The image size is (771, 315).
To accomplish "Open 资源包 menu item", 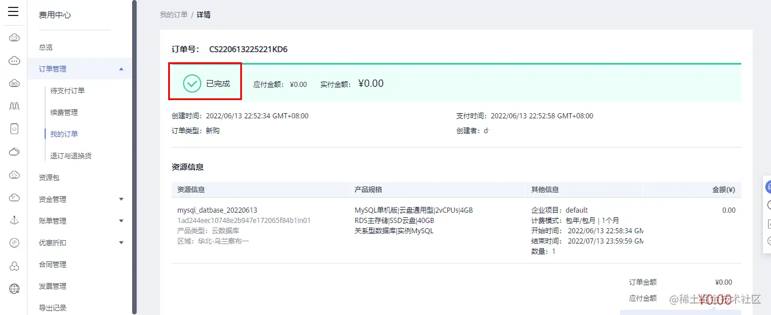I will [x=49, y=178].
